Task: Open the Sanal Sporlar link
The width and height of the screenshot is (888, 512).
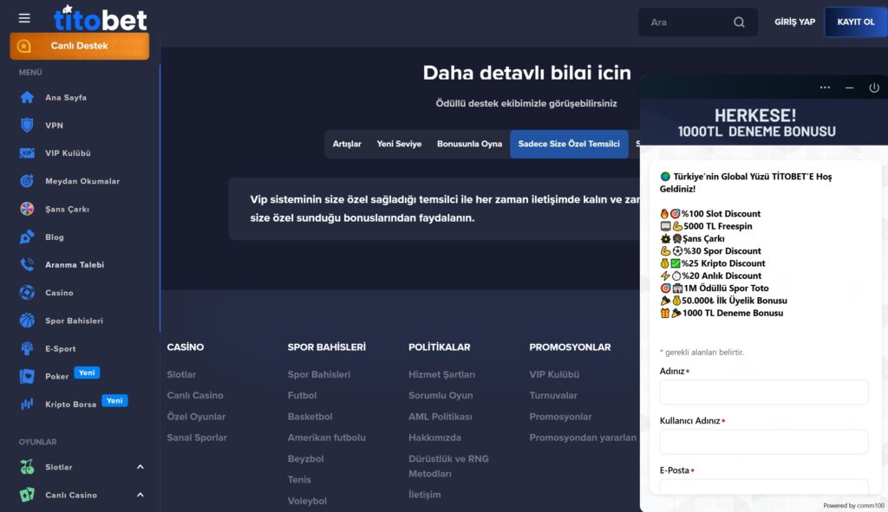Action: click(x=197, y=437)
